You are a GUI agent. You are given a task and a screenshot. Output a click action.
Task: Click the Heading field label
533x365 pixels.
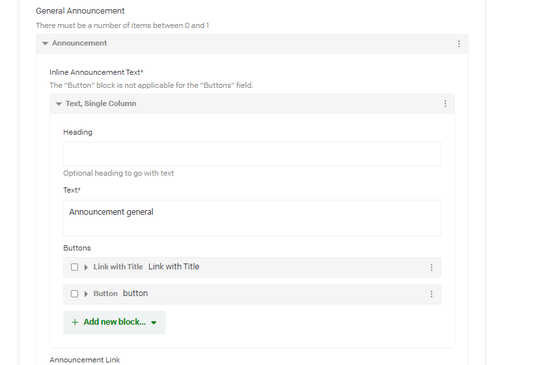pyautogui.click(x=77, y=132)
